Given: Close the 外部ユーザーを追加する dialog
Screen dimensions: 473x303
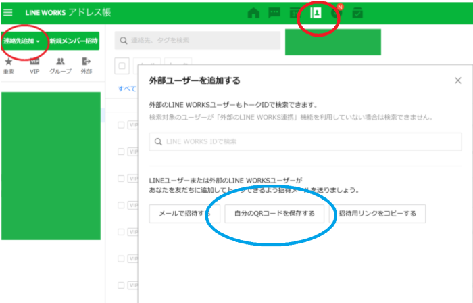Looking at the screenshot, I should coord(458,80).
